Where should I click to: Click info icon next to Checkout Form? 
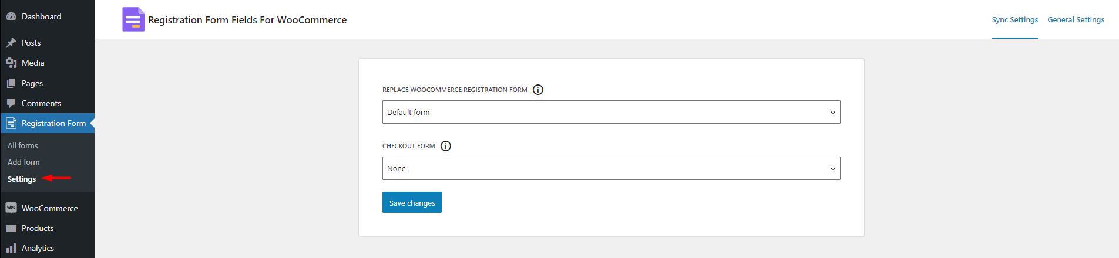(446, 146)
